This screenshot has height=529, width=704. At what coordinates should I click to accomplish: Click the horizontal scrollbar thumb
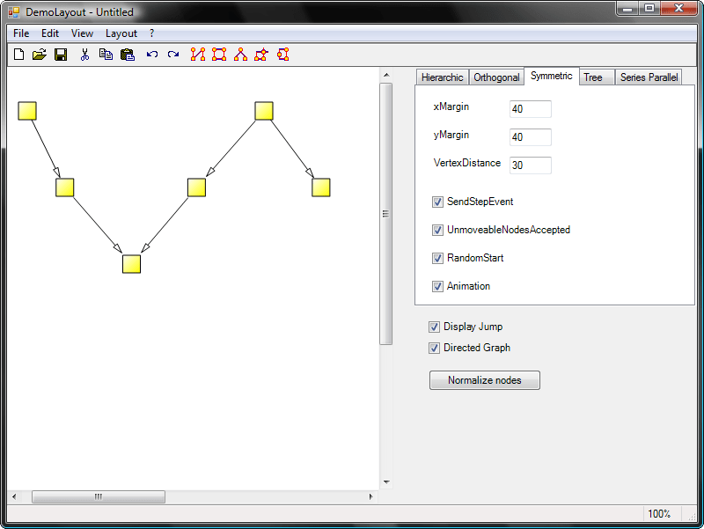point(98,496)
